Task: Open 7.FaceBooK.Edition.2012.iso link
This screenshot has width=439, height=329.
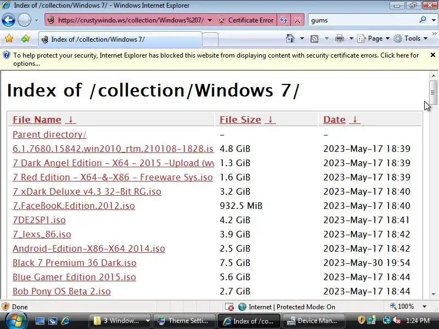Action: click(74, 206)
